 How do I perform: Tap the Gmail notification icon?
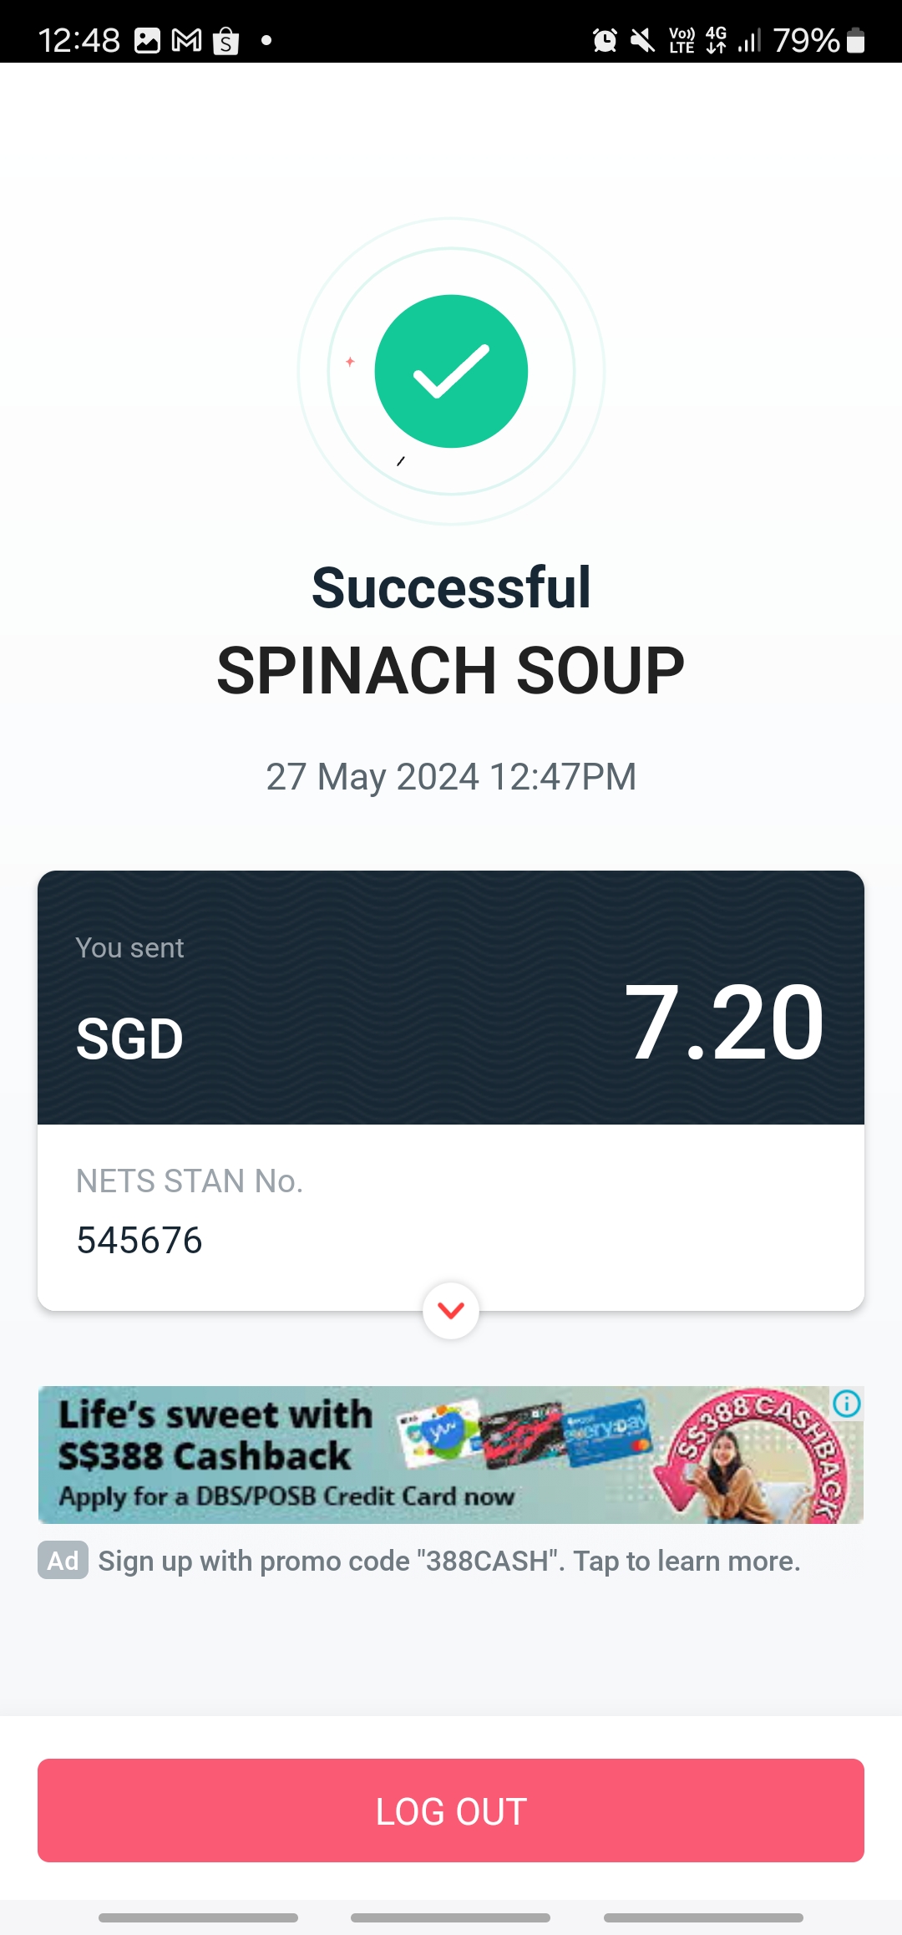pyautogui.click(x=186, y=40)
